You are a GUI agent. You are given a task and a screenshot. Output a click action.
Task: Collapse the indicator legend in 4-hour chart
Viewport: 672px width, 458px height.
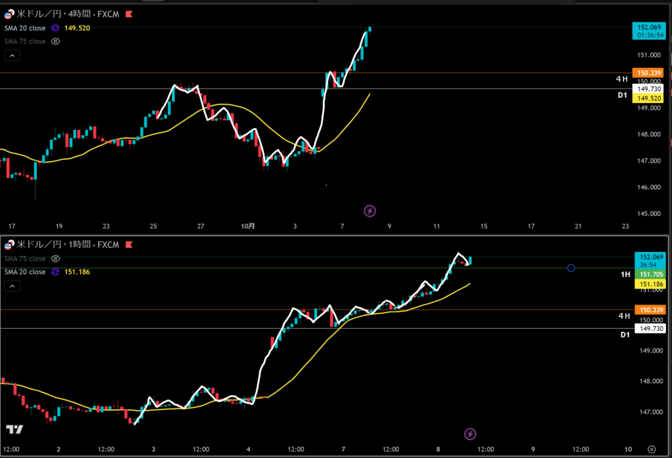tap(13, 56)
